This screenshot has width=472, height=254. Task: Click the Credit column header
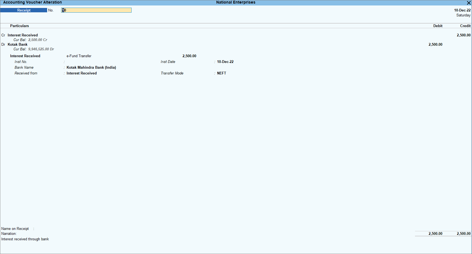click(465, 26)
